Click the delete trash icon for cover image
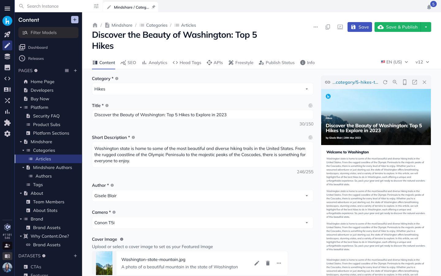The height and width of the screenshot is (276, 441). (268, 263)
